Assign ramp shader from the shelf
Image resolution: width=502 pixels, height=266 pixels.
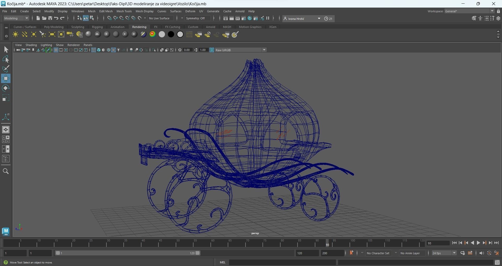click(x=153, y=34)
